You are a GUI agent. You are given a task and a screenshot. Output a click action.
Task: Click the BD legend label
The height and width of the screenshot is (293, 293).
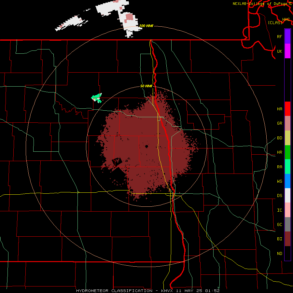click(x=279, y=138)
